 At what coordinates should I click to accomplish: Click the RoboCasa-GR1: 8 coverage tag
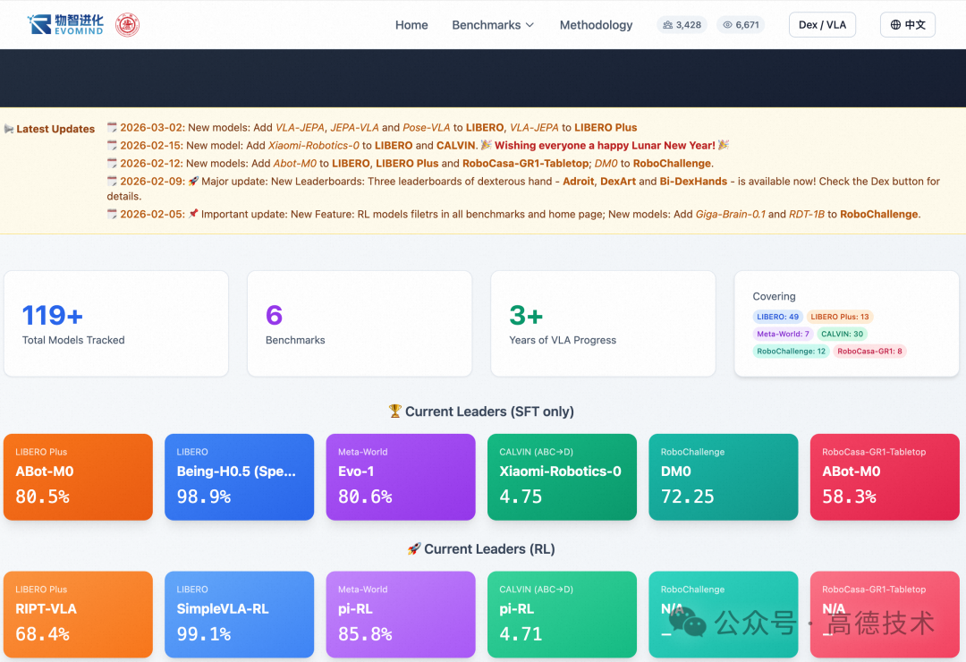pyautogui.click(x=869, y=352)
